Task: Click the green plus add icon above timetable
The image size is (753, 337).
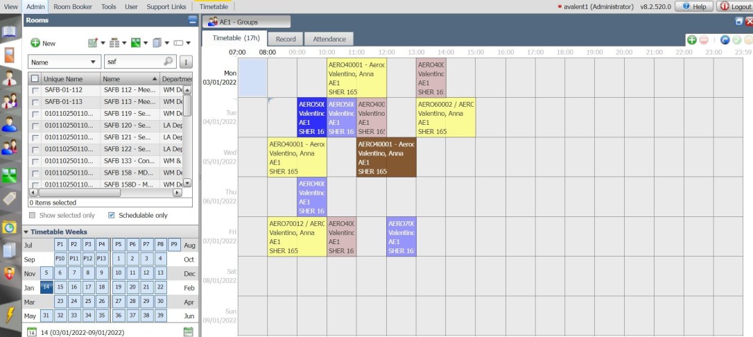Action: point(692,40)
